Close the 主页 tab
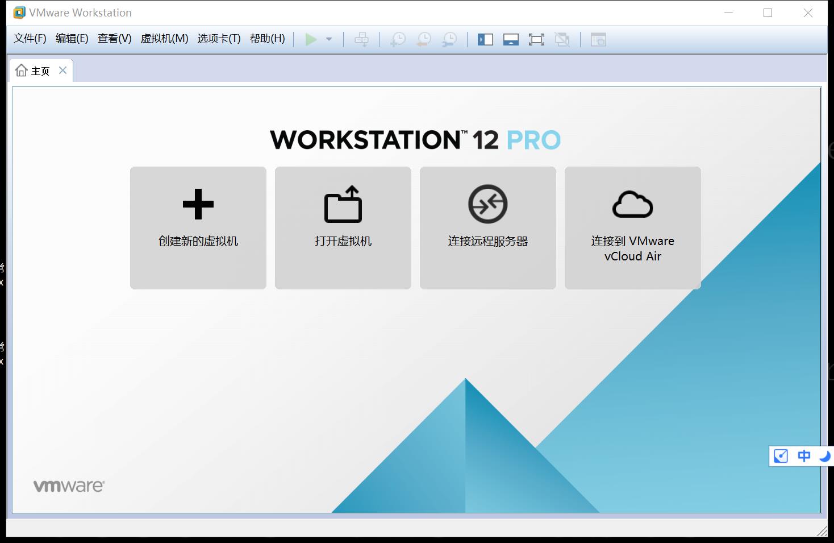The width and height of the screenshot is (834, 543). tap(63, 70)
